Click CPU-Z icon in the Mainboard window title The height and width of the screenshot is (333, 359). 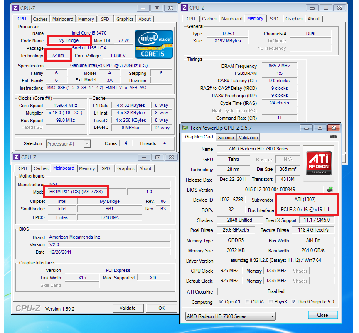16,157
